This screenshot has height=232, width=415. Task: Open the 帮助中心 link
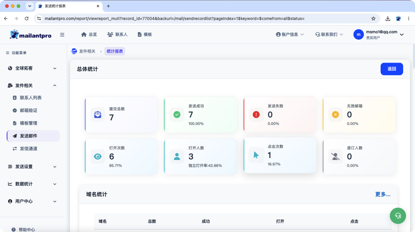pyautogui.click(x=27, y=230)
